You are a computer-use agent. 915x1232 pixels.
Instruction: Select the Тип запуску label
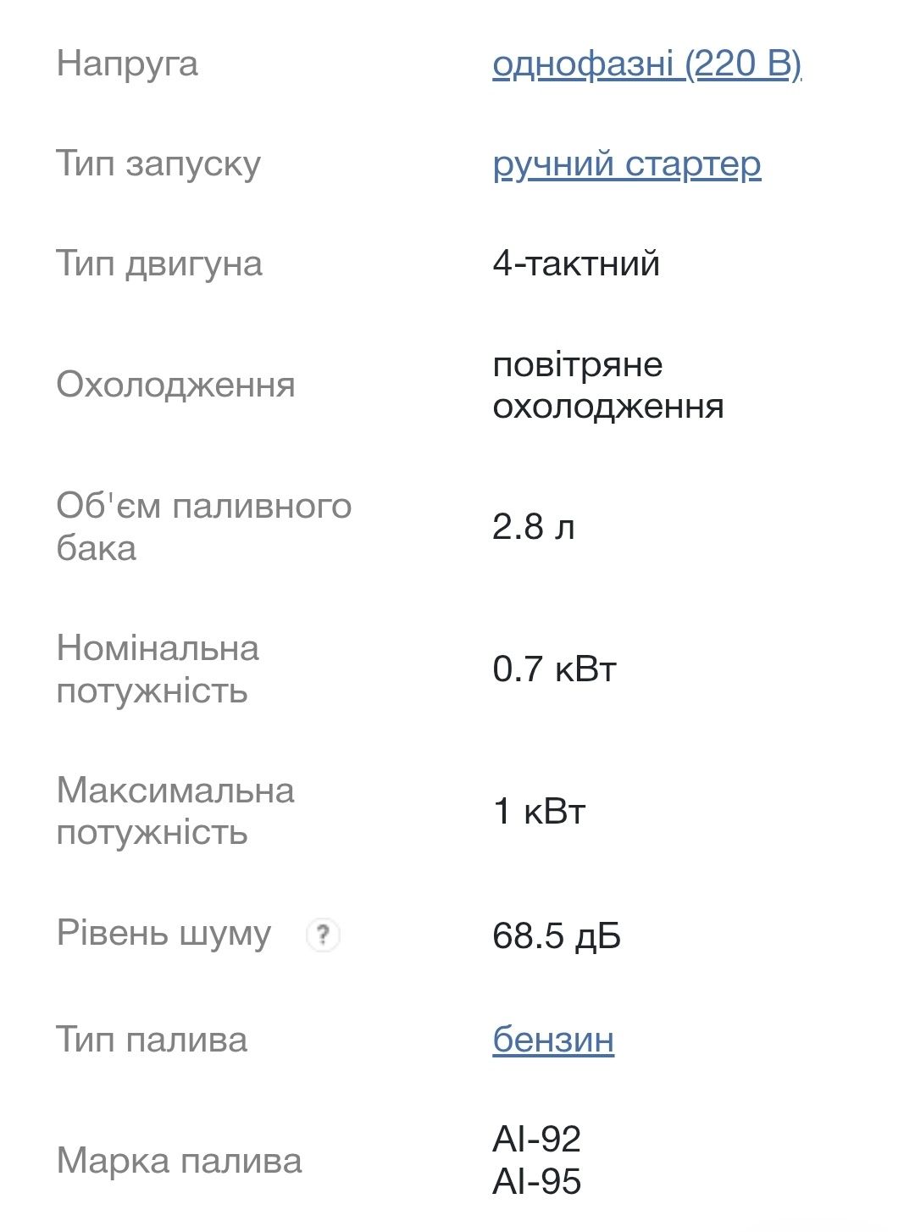158,164
